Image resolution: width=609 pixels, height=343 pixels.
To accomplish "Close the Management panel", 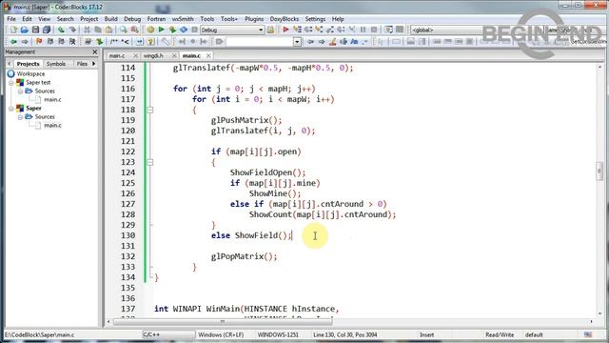I will coord(95,51).
